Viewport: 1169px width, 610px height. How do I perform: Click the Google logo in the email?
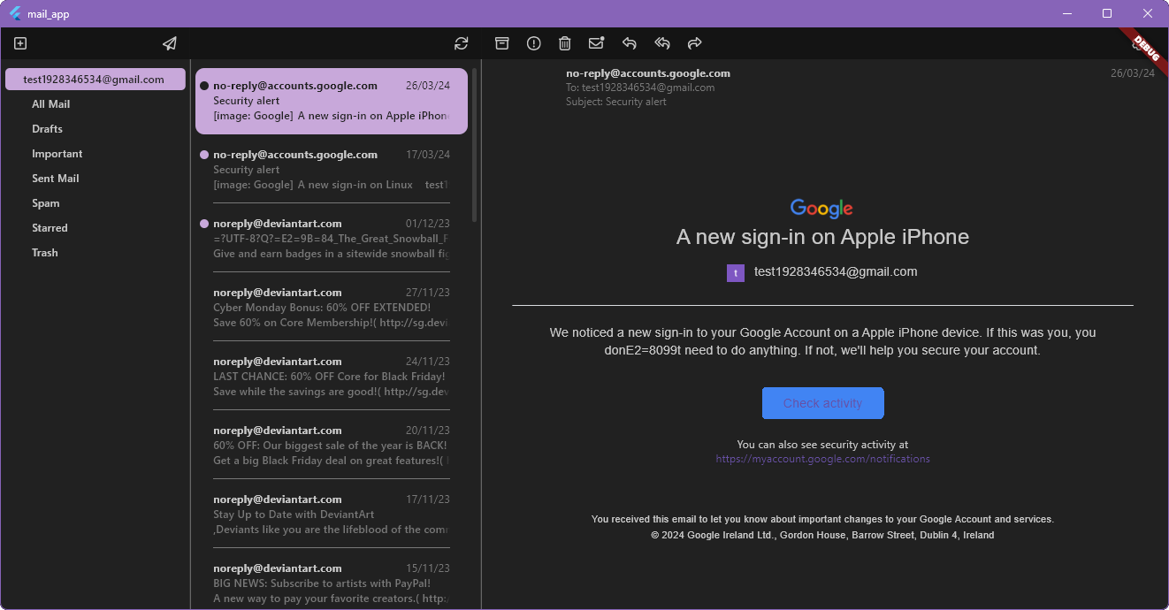pos(821,209)
